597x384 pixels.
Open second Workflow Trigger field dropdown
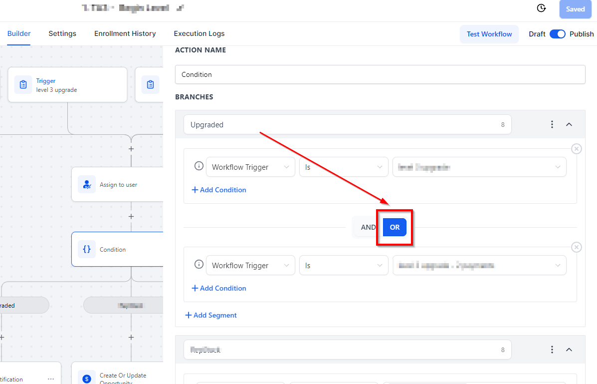coord(250,266)
